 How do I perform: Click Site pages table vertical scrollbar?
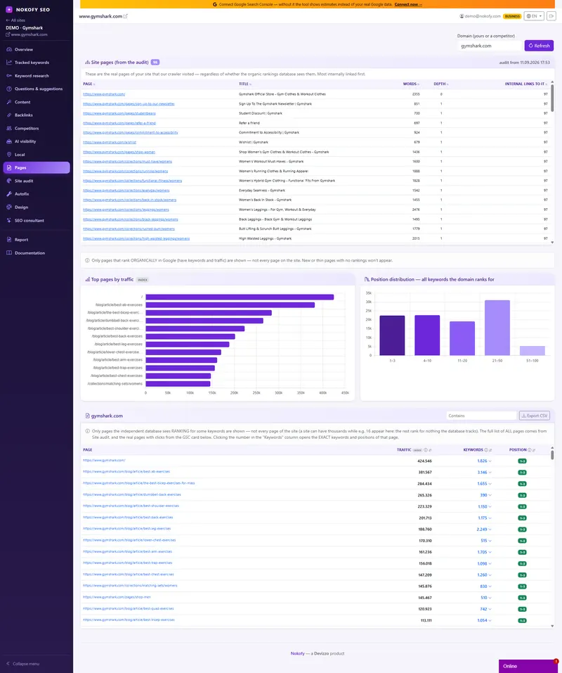552,98
